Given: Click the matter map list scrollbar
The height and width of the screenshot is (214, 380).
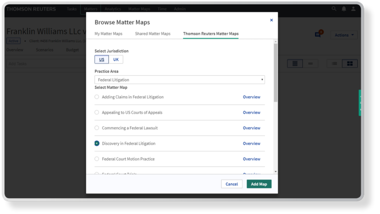Looking at the screenshot, I should pyautogui.click(x=275, y=74).
